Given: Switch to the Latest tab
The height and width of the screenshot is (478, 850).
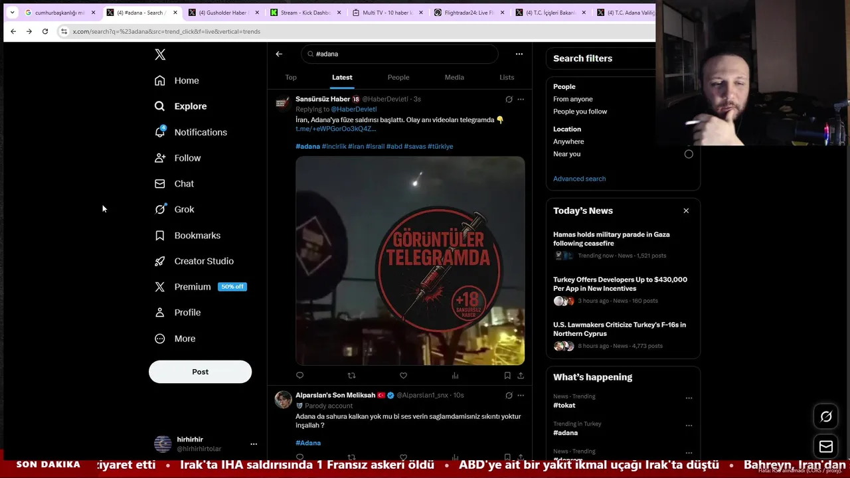Looking at the screenshot, I should (x=342, y=77).
